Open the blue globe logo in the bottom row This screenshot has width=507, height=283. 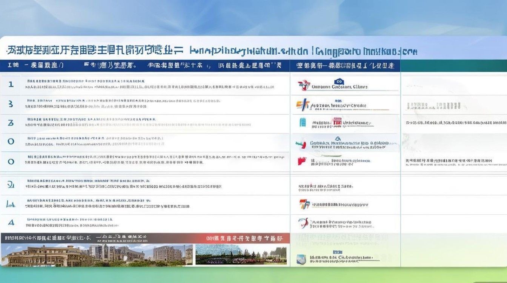coord(300,258)
